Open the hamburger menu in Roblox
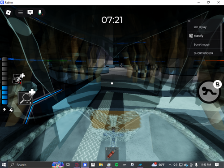This screenshot has width=224, height=168. (x=21, y=13)
